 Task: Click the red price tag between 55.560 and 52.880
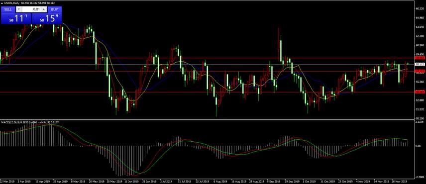[x=420, y=92]
